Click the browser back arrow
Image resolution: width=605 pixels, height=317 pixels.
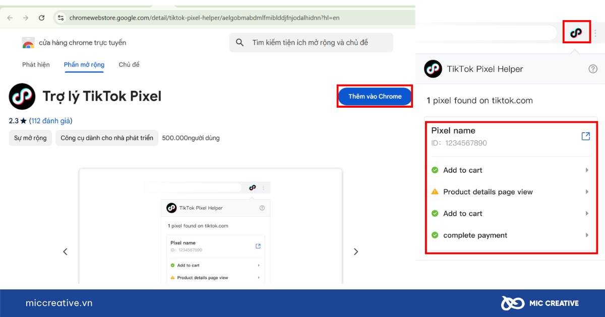(10, 18)
